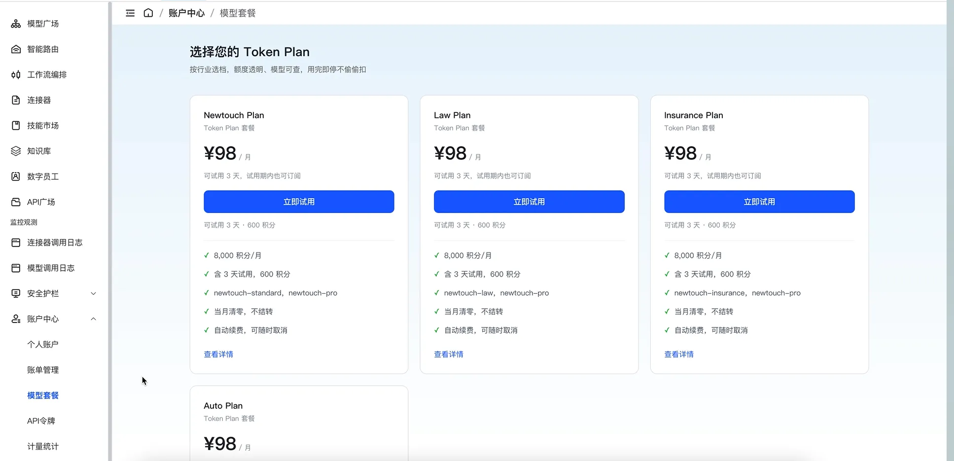This screenshot has width=954, height=461.
Task: Open 账单管理 submenu item
Action: click(x=43, y=370)
